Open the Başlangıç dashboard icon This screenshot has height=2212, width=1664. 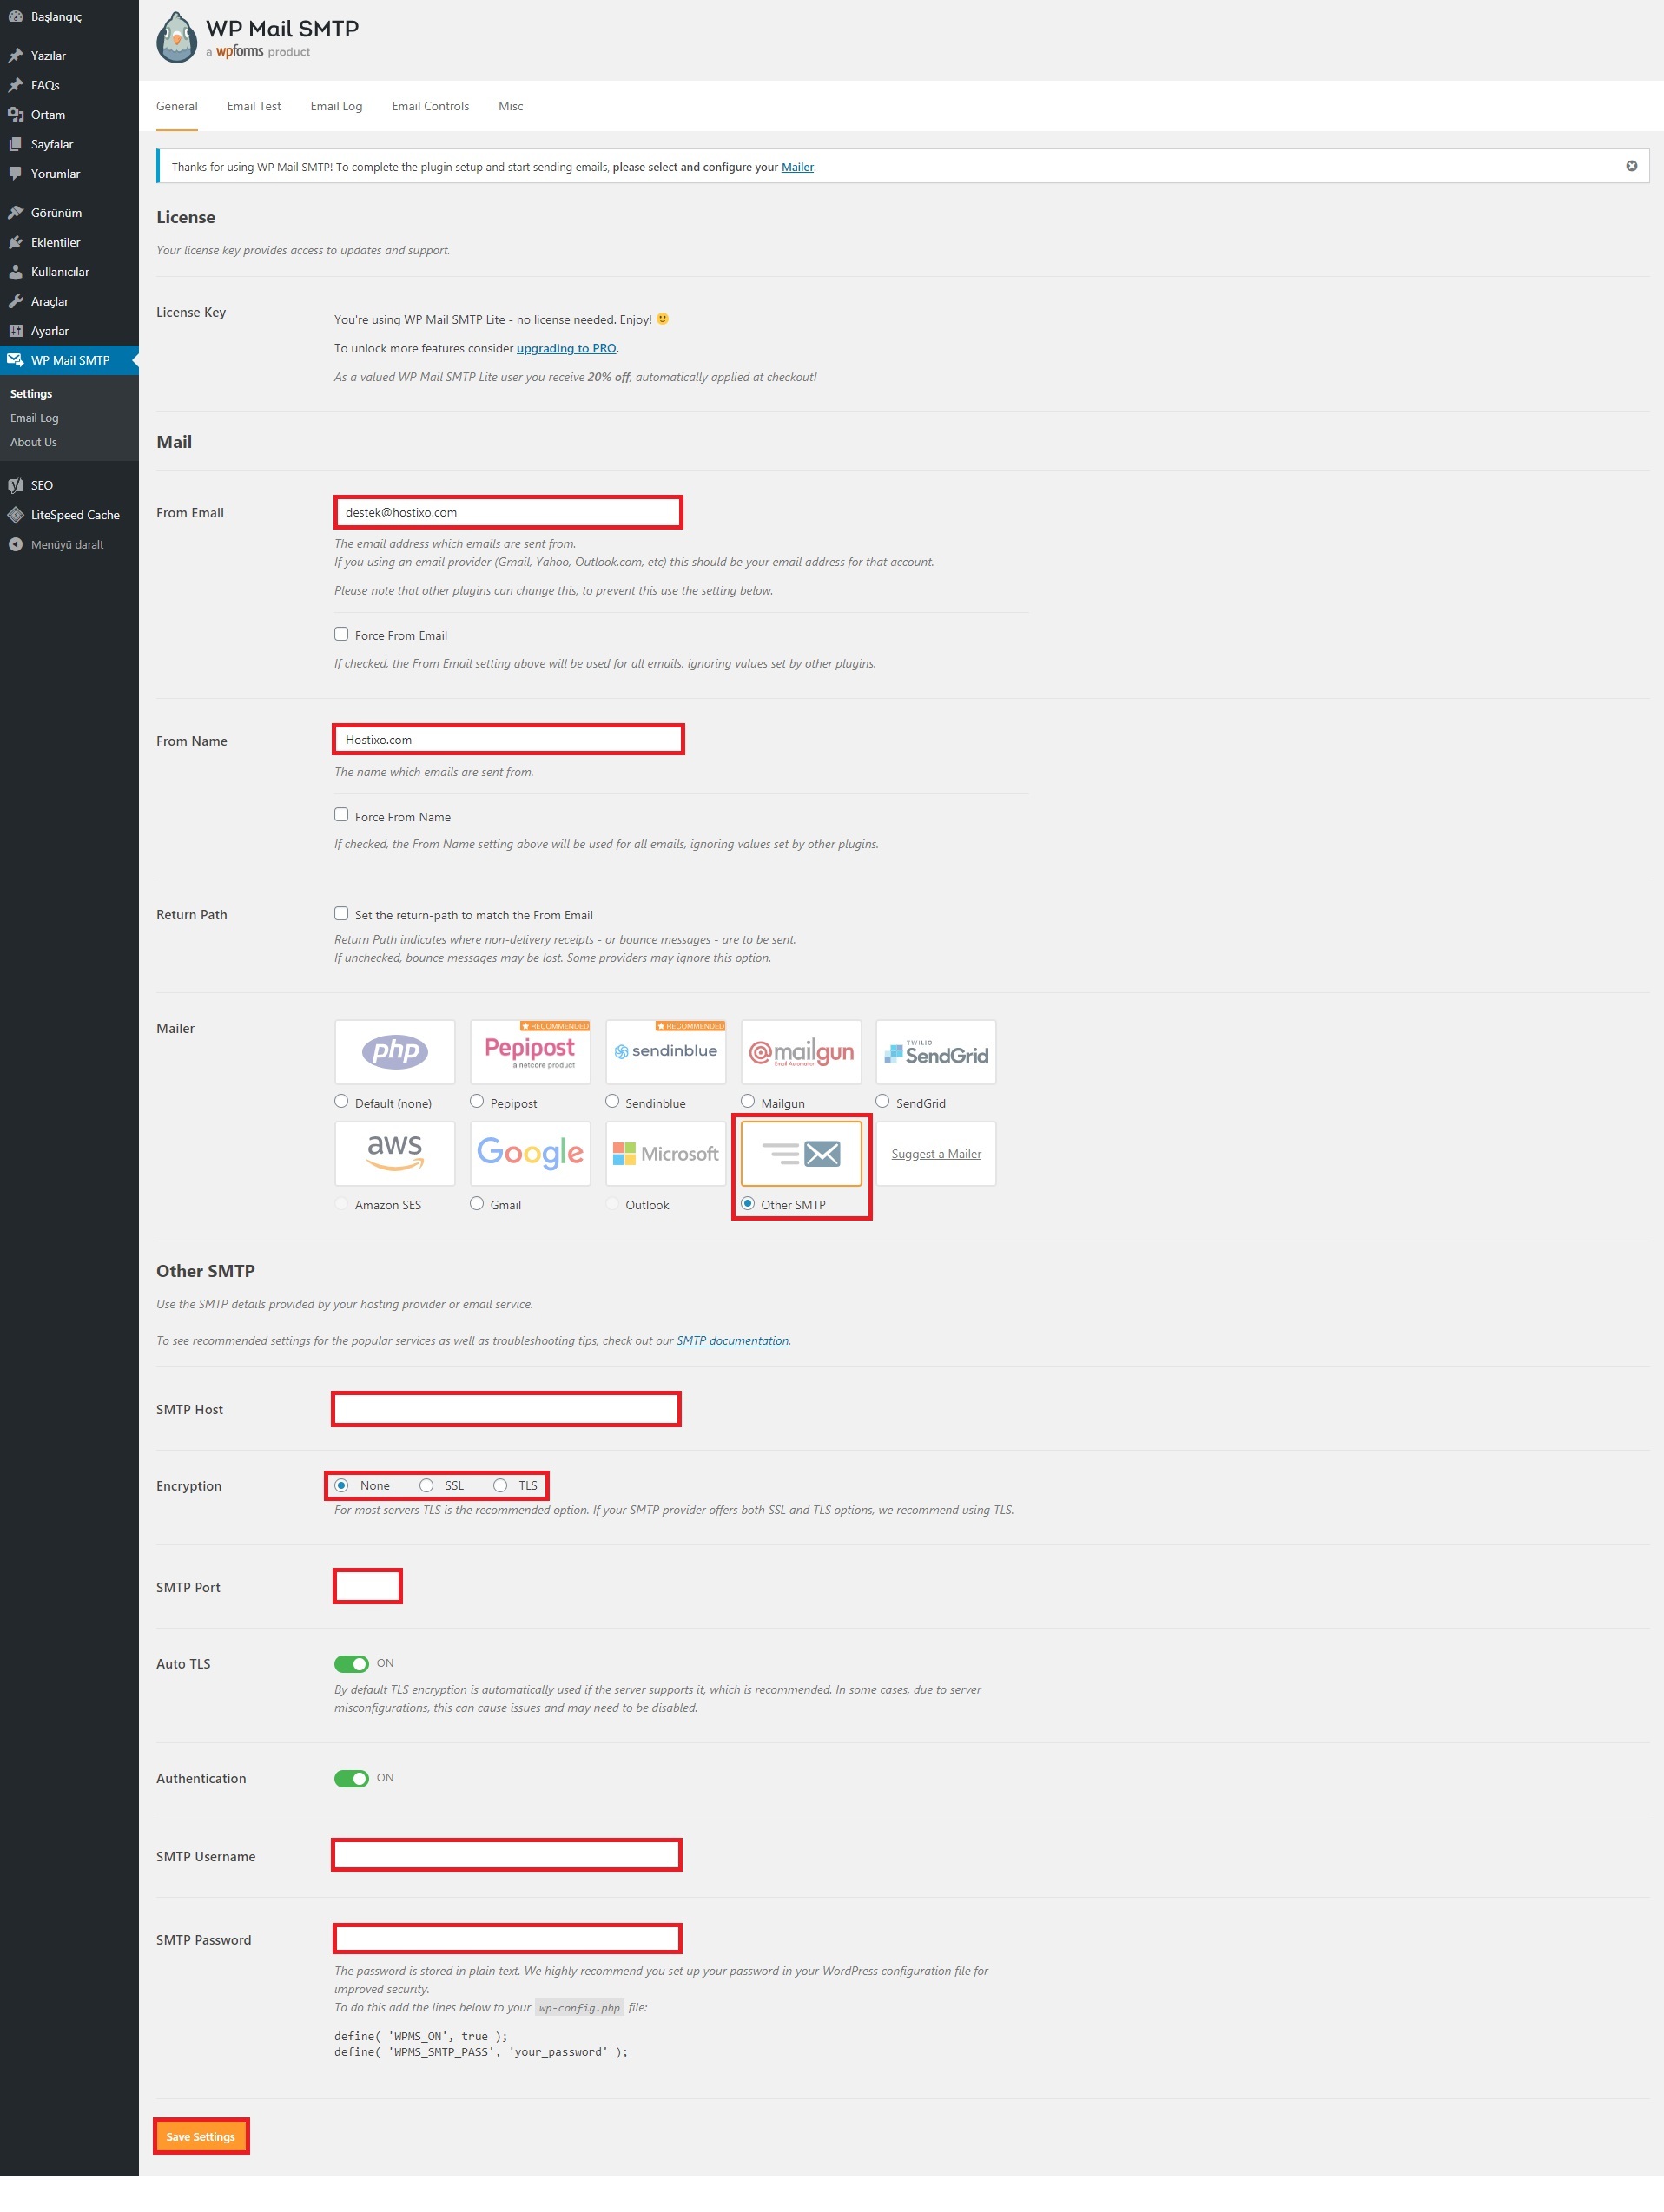[x=15, y=17]
